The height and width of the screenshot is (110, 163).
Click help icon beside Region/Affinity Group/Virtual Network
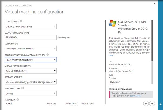48,54
